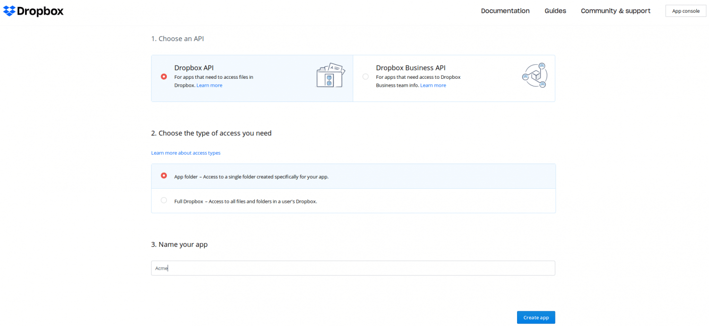709x326 pixels.
Task: Open the Guides menu item
Action: pos(555,11)
